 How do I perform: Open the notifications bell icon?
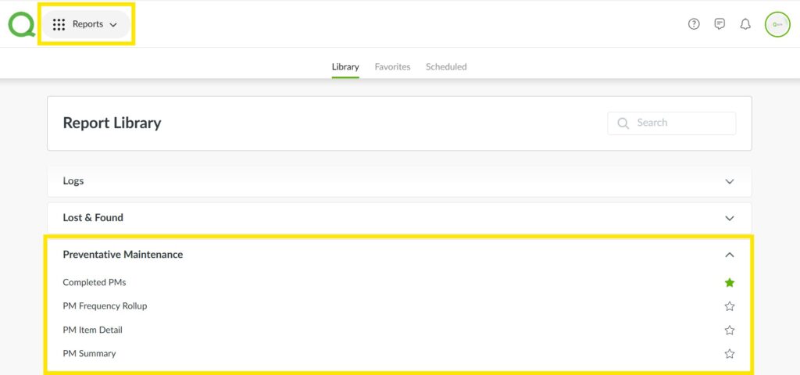[x=745, y=24]
